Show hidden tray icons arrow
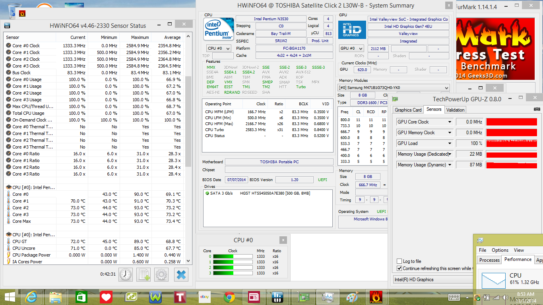The height and width of the screenshot is (305, 543). [467, 297]
